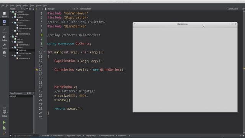Viewport: 245px width, 138px height.
Task: Split the Projects panel view
Action: pyautogui.click(x=30, y=9)
